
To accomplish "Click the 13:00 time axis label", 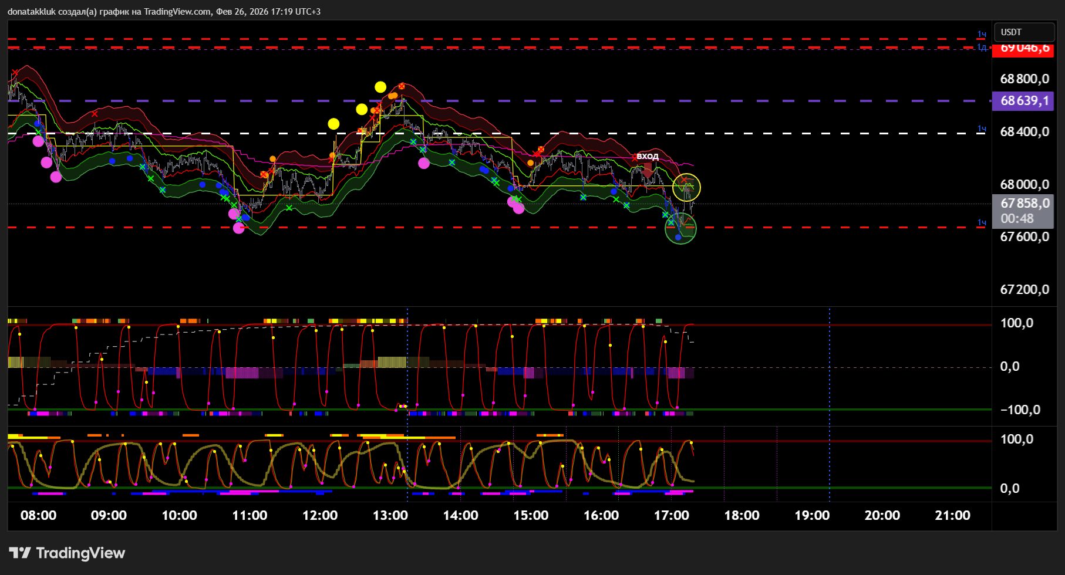I will (390, 516).
